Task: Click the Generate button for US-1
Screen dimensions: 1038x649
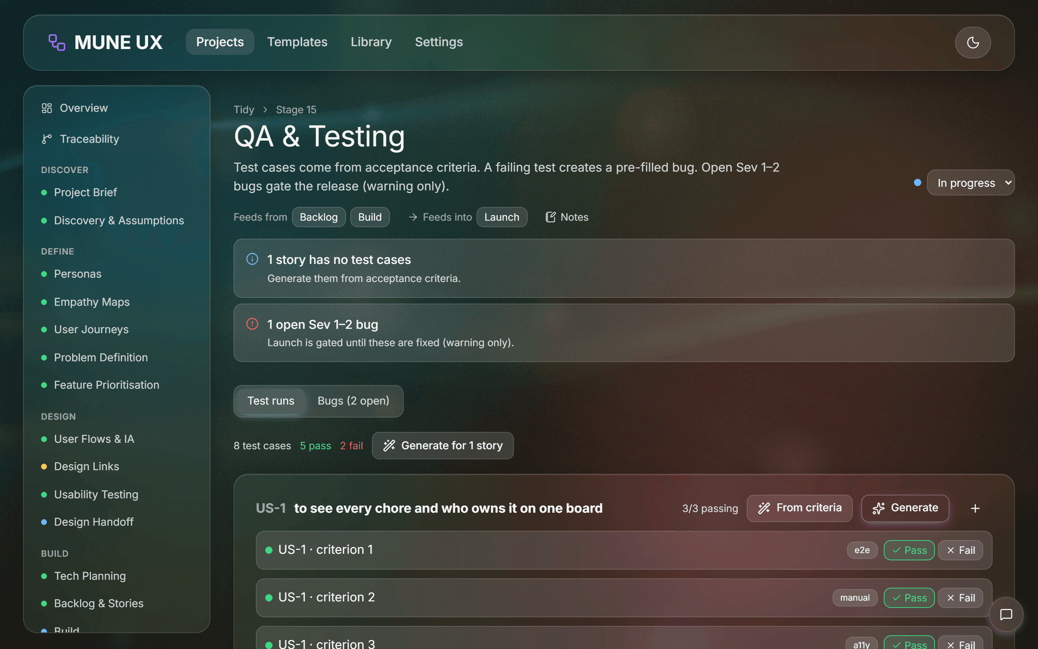Action: tap(905, 508)
